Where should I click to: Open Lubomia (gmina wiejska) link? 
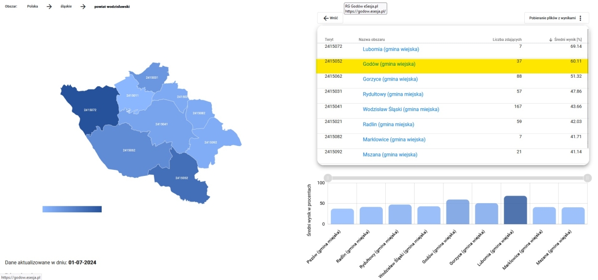click(x=391, y=49)
